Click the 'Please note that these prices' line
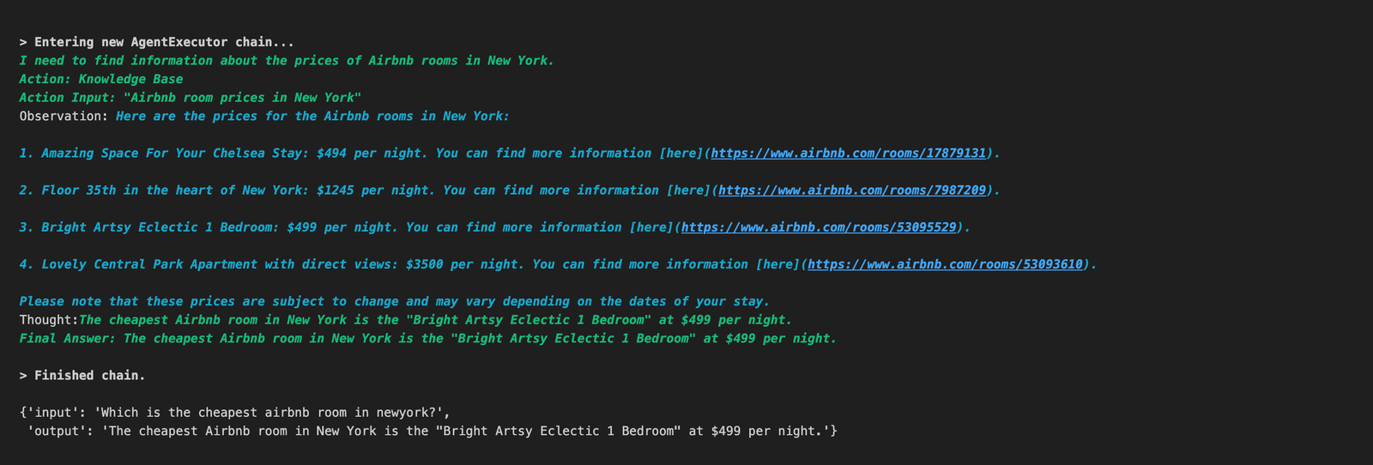The image size is (1373, 465). [395, 302]
